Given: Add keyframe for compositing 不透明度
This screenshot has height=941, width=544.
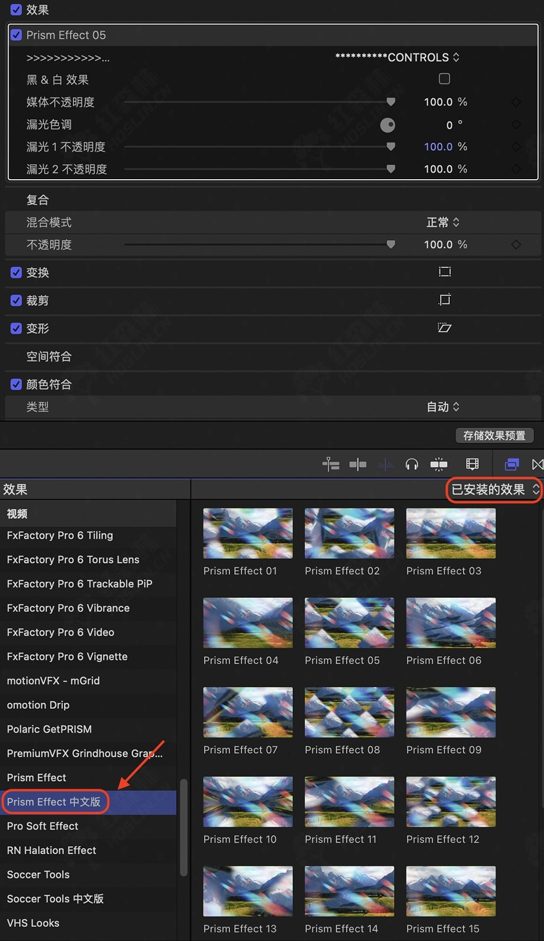Looking at the screenshot, I should [x=516, y=244].
